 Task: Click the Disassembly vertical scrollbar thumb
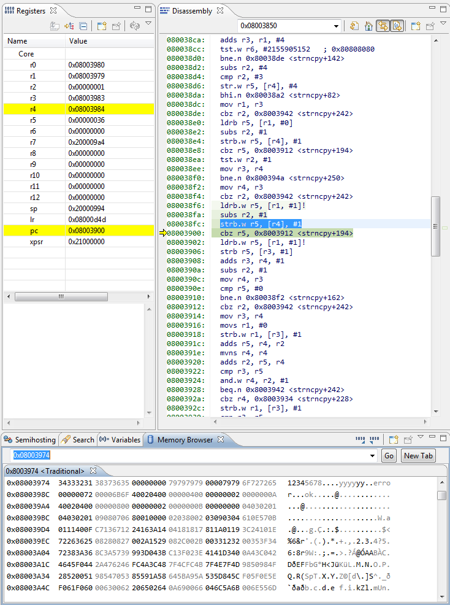point(436,226)
